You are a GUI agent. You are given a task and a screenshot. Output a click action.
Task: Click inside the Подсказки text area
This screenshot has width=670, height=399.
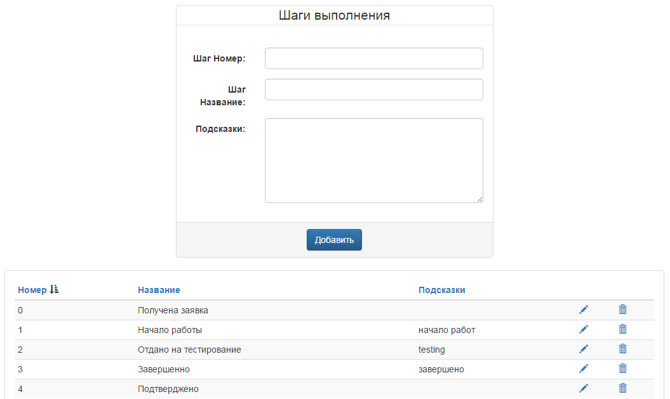pos(374,160)
